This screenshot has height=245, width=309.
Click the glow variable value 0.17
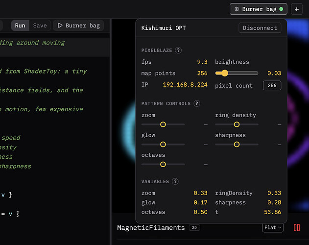click(200, 202)
